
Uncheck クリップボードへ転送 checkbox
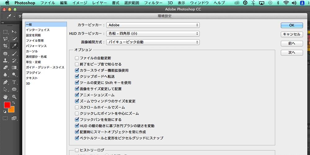point(77,77)
